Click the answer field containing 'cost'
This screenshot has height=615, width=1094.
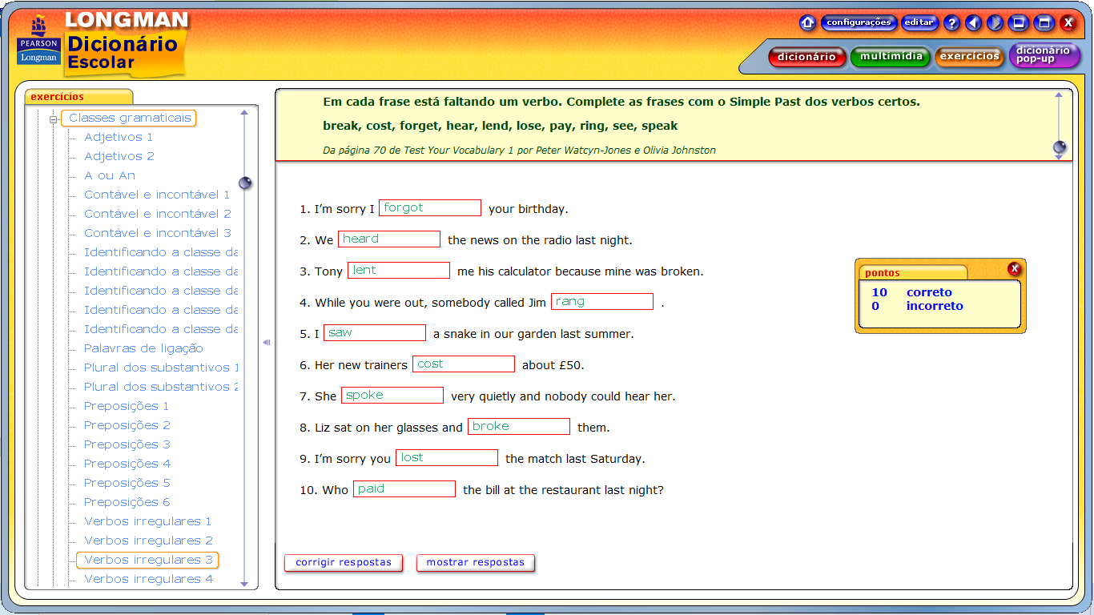pos(464,364)
